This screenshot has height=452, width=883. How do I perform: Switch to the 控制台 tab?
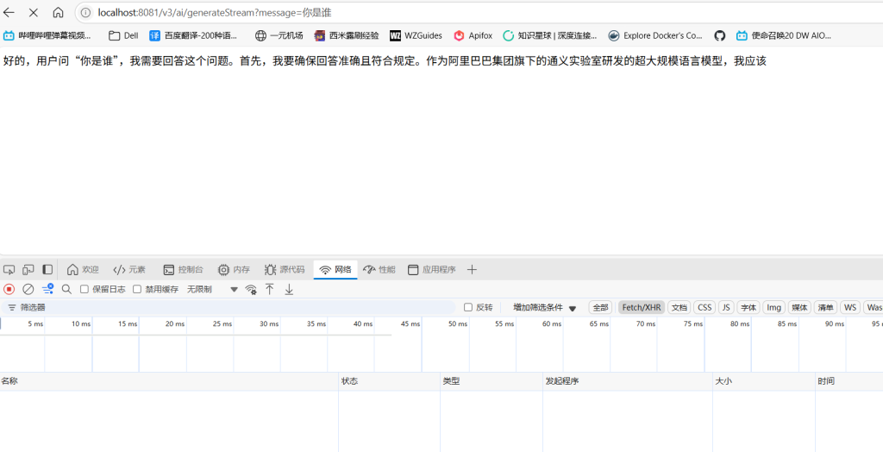pos(184,270)
